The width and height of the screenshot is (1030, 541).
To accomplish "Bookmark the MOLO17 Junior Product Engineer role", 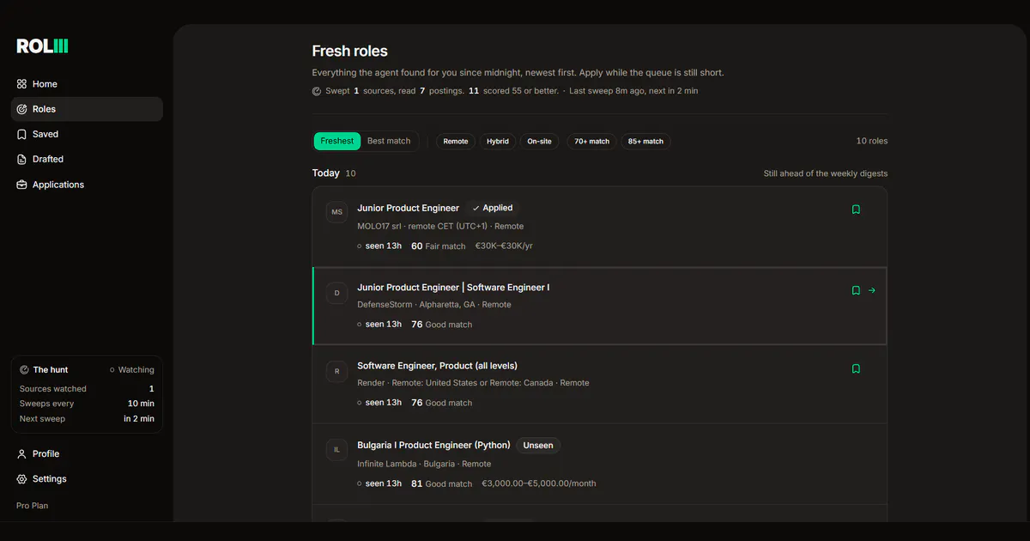I will (856, 210).
